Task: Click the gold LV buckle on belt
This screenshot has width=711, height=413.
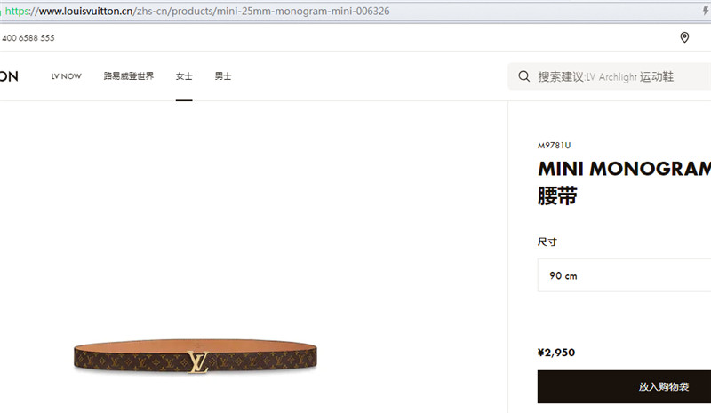Action: 198,362
